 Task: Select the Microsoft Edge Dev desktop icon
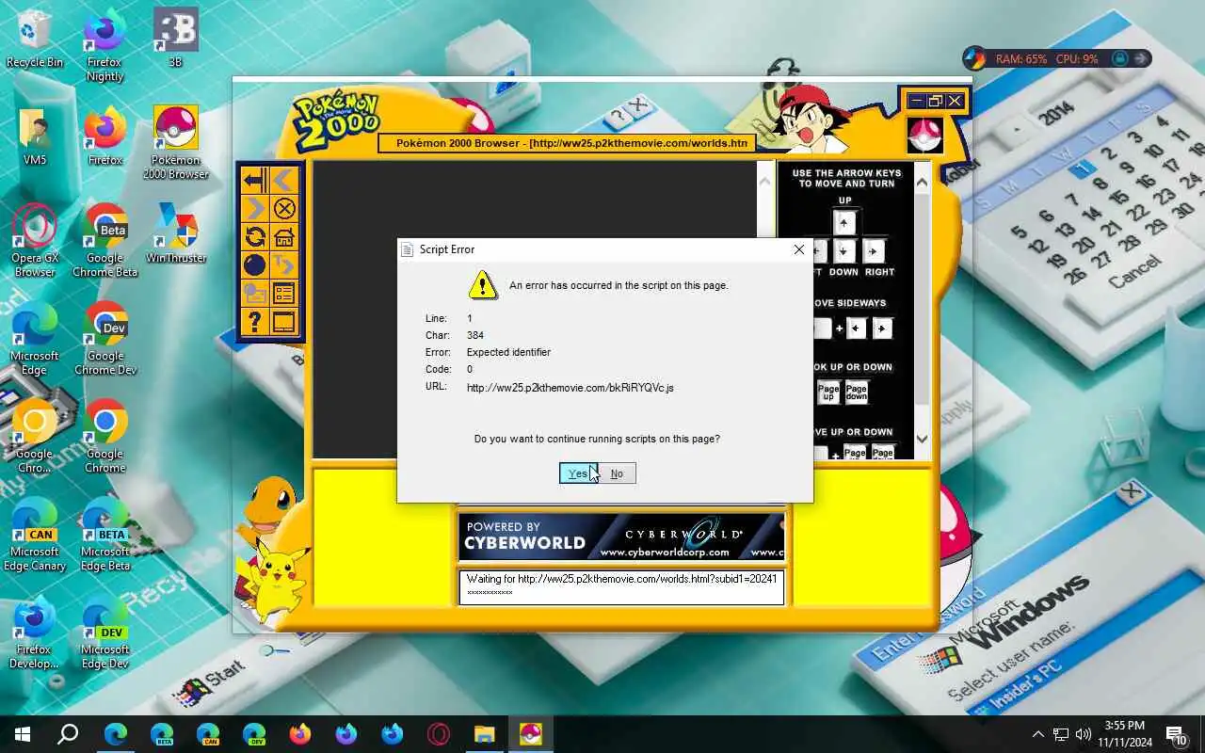[x=104, y=633]
